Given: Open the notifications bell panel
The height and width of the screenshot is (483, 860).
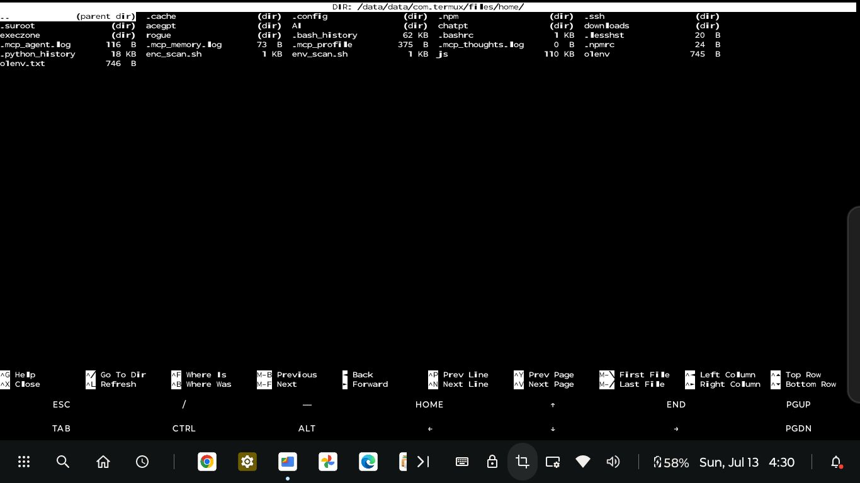Looking at the screenshot, I should click(x=836, y=462).
